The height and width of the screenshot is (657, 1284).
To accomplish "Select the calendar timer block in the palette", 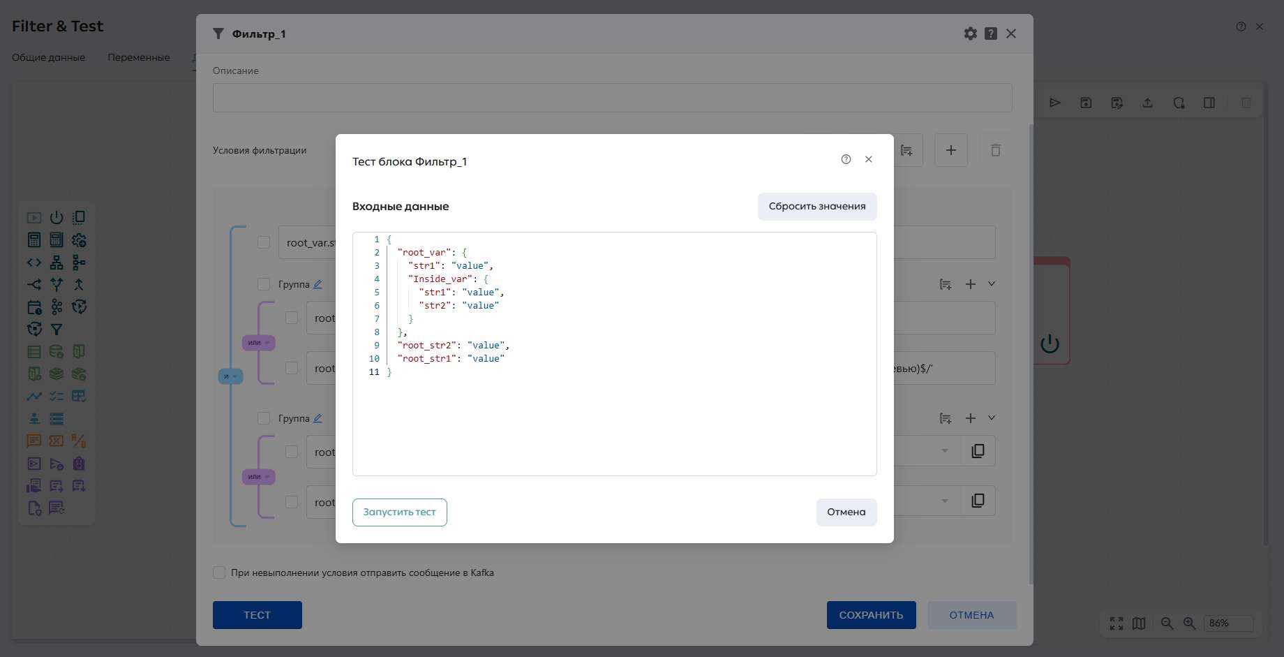I will click(x=34, y=307).
